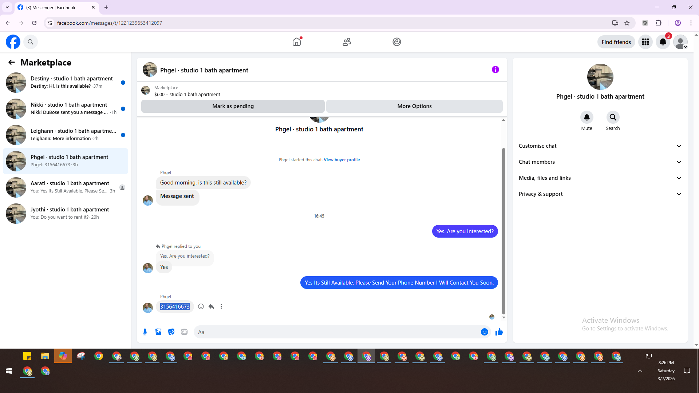Screen dimensions: 699x393
Task: Select the Phgel conversation in the list
Action: 66,161
